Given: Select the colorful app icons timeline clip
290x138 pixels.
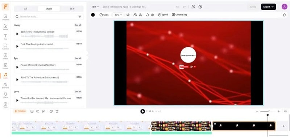Looking at the screenshot, I should (181, 126).
